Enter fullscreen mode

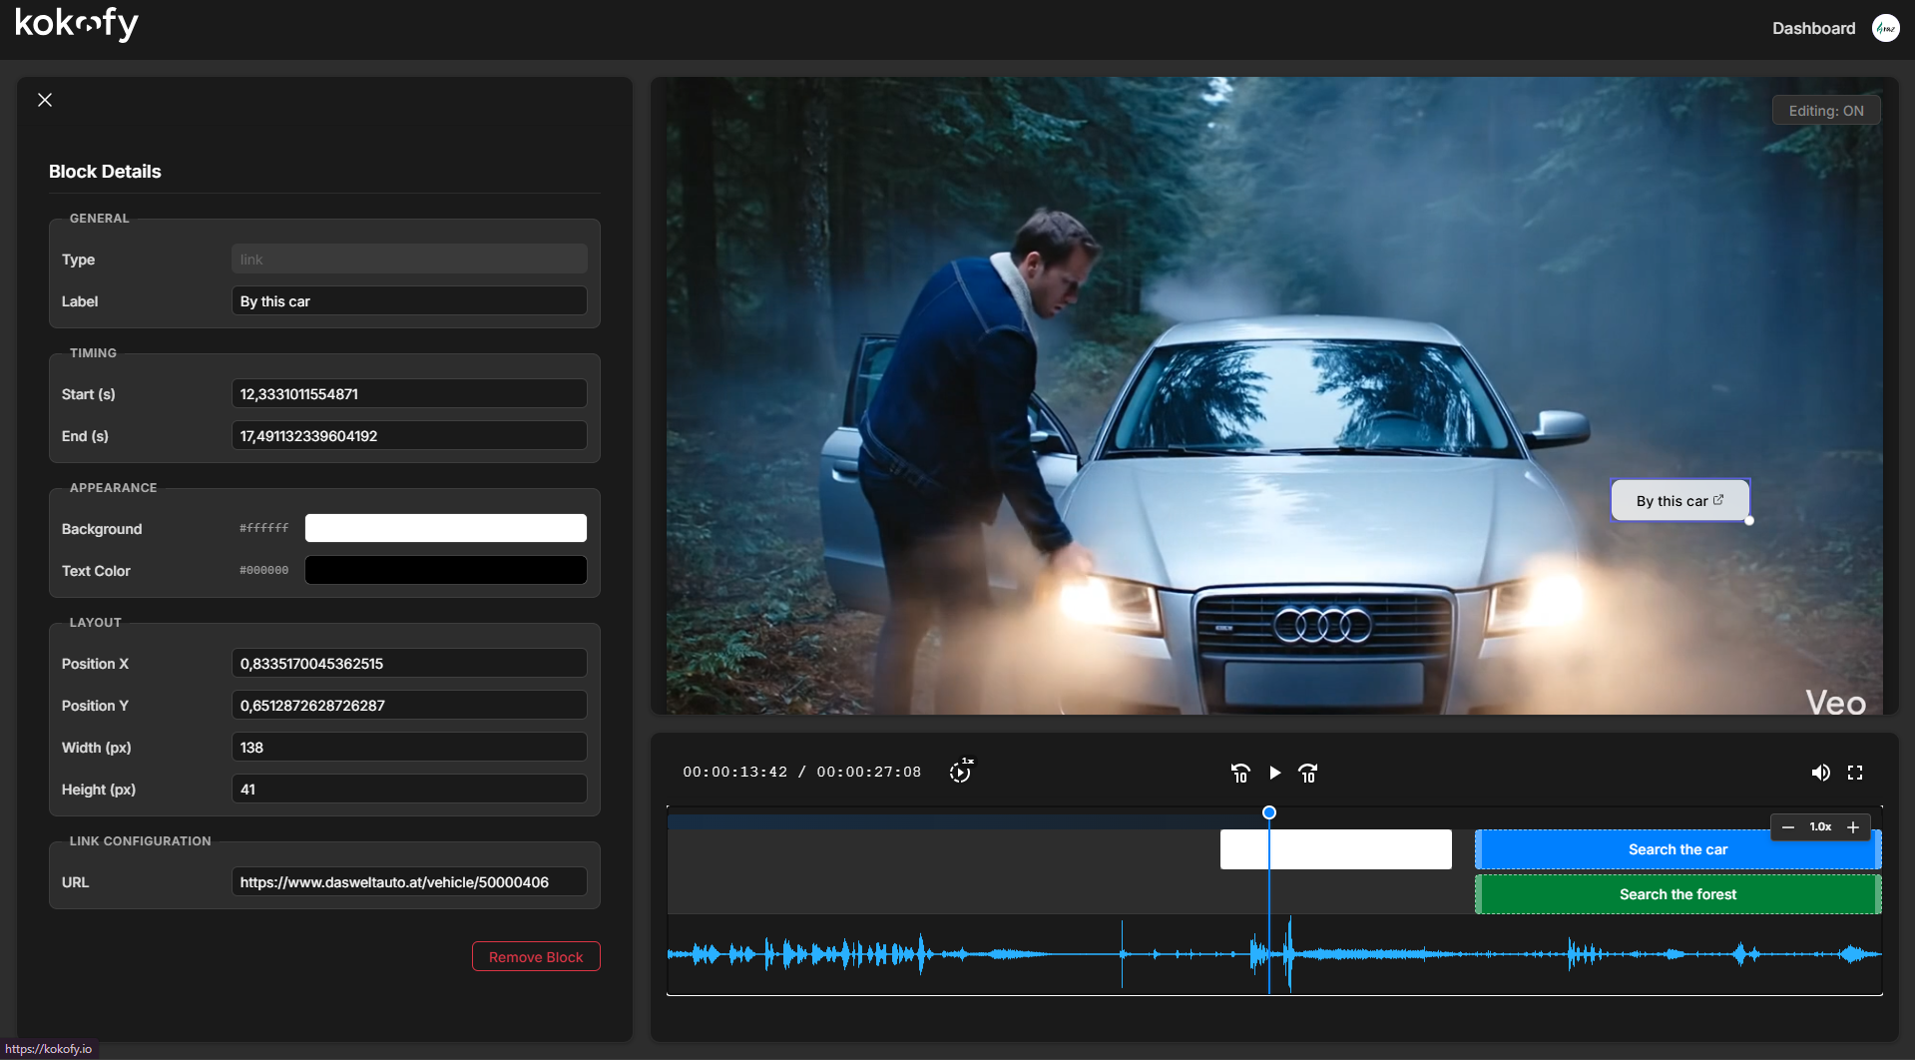pos(1855,773)
